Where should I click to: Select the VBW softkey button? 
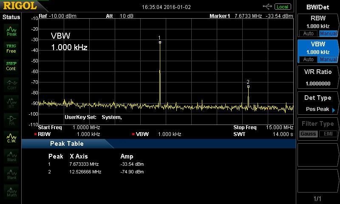point(317,47)
